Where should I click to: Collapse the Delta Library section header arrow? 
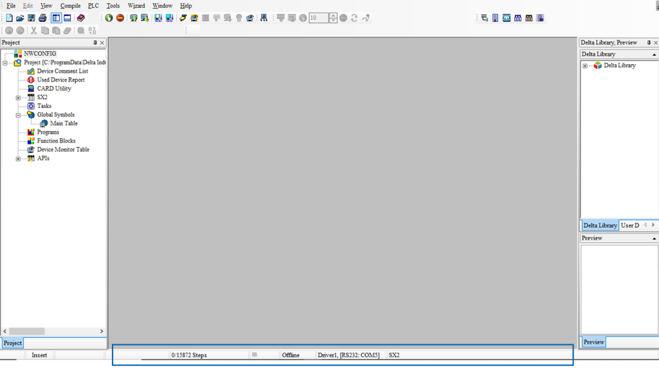tap(654, 55)
